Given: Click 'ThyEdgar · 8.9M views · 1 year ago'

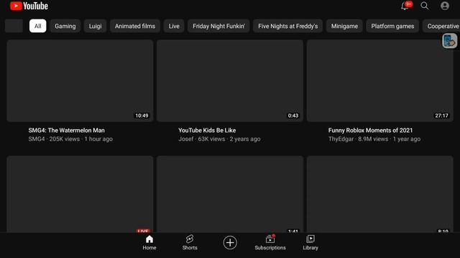Looking at the screenshot, I should (374, 139).
